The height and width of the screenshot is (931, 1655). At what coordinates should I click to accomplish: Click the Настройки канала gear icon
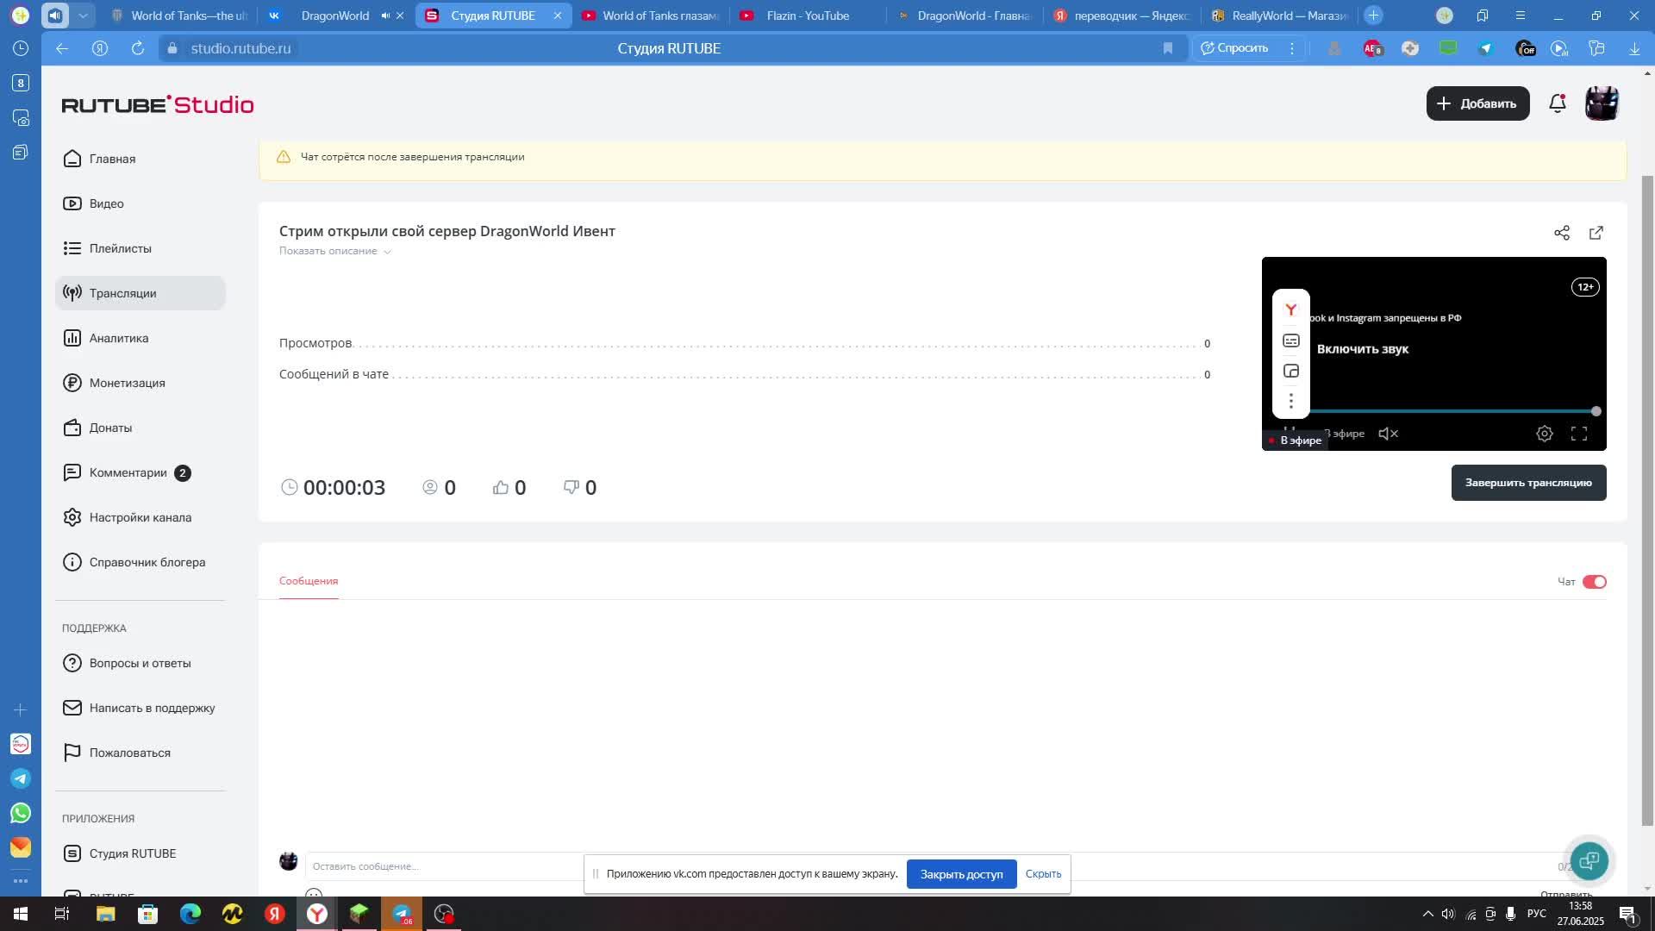click(72, 517)
